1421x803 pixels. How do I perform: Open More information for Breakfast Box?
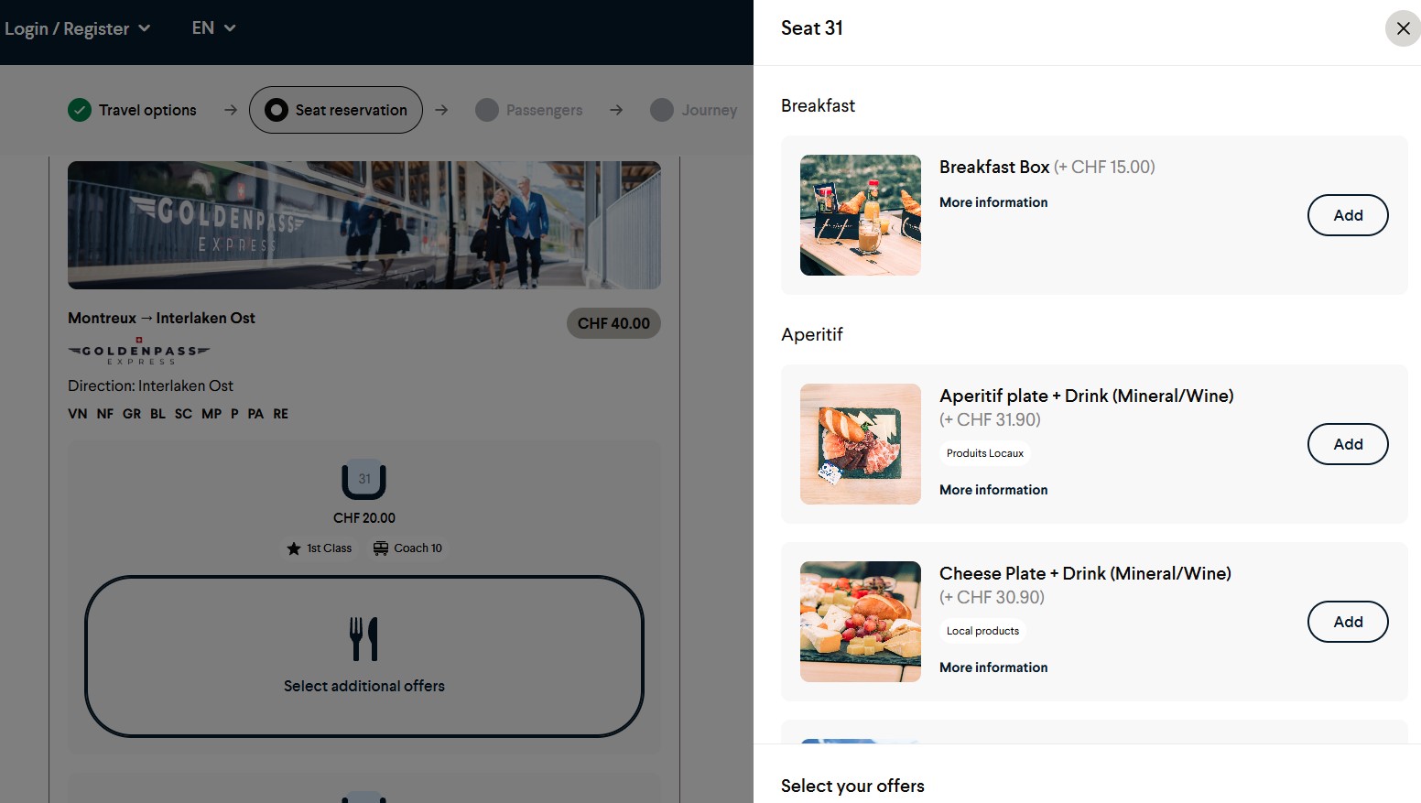[993, 202]
